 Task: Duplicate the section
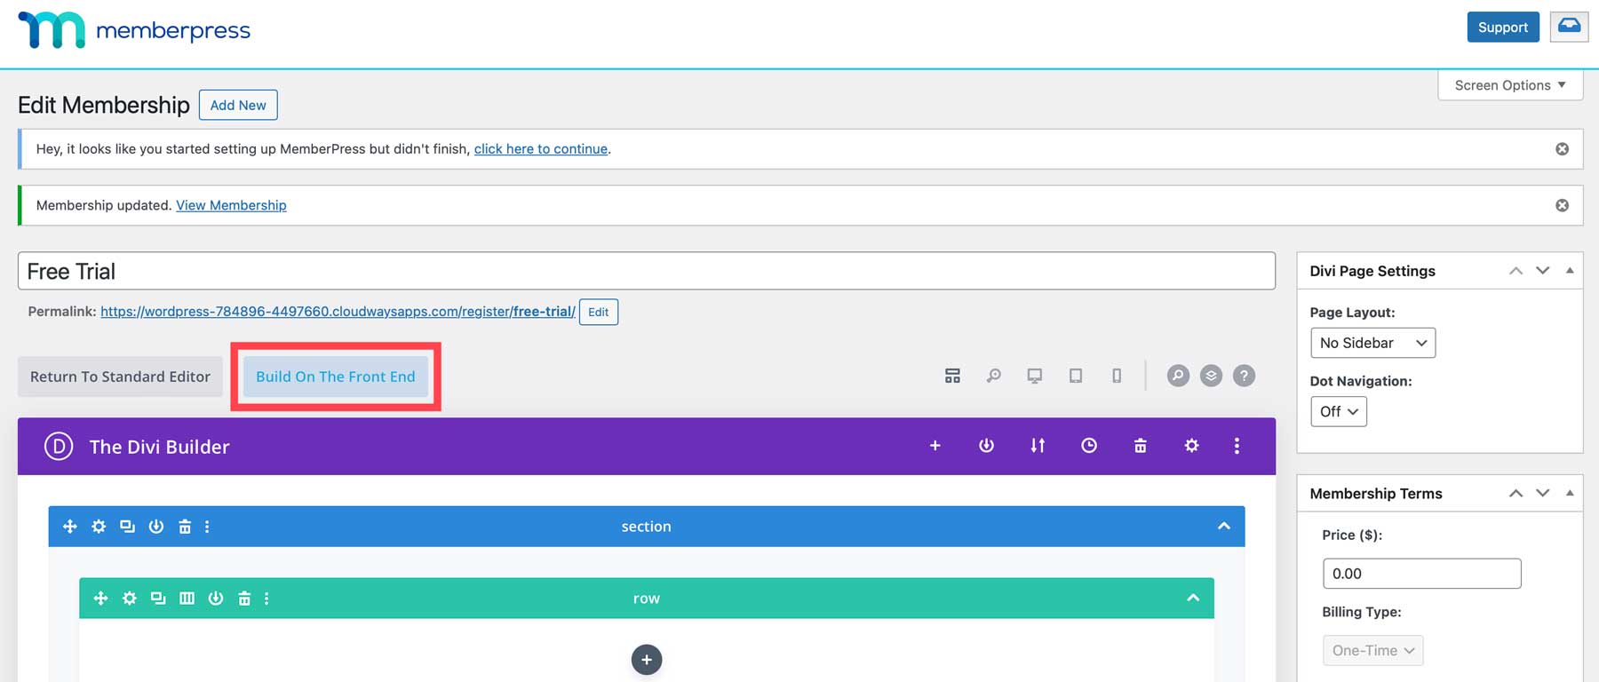127,527
